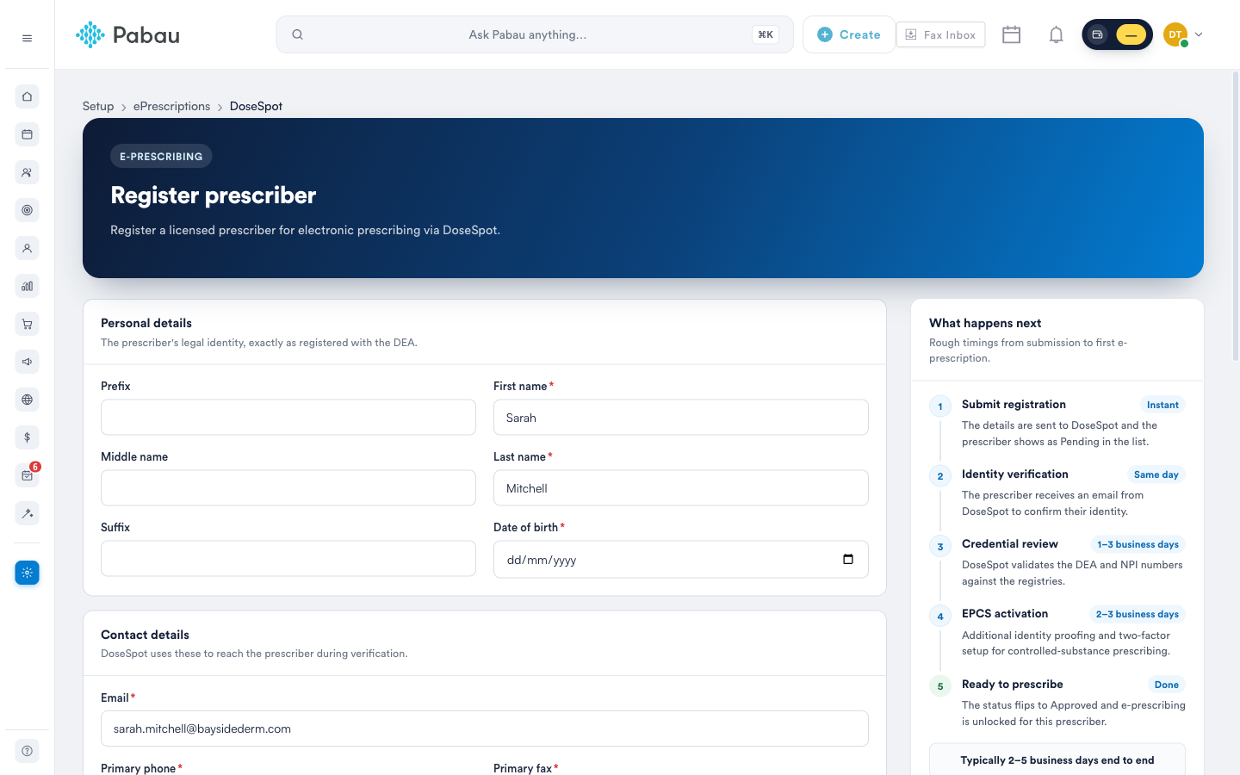Viewport: 1240px width, 775px height.
Task: Open the globe sidebar icon
Action: pos(27,400)
